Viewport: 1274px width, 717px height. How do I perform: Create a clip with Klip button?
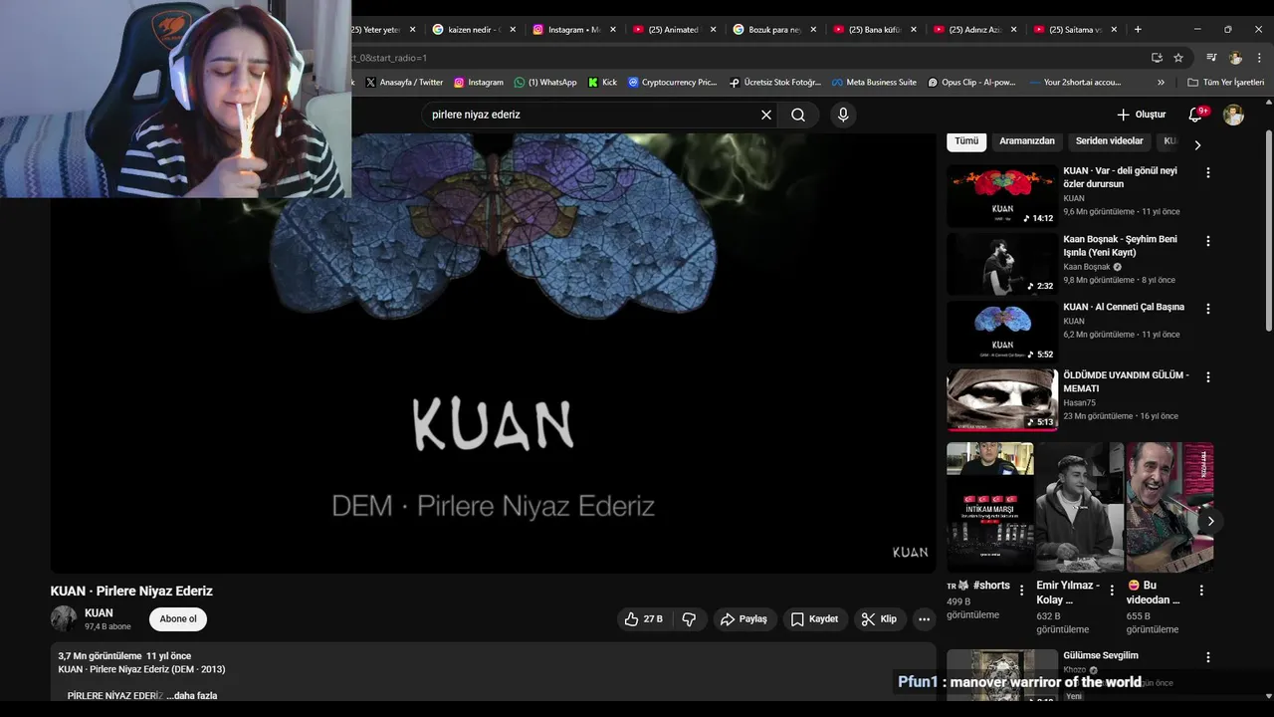click(x=879, y=619)
